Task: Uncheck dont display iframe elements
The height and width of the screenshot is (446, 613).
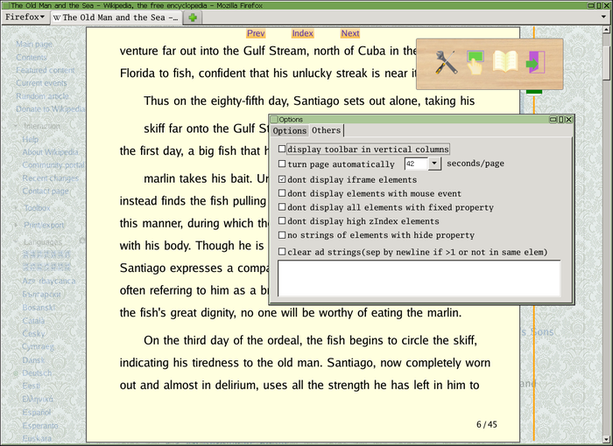Action: click(x=282, y=179)
